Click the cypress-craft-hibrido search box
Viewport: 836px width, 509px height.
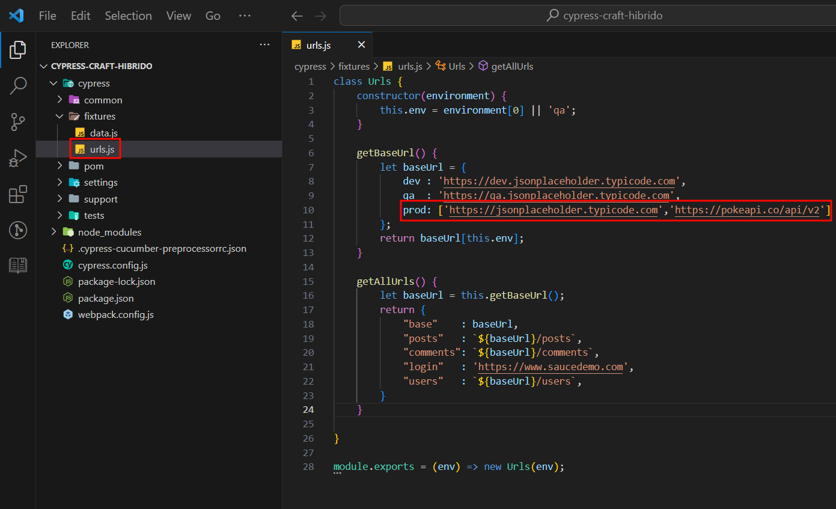pos(587,16)
